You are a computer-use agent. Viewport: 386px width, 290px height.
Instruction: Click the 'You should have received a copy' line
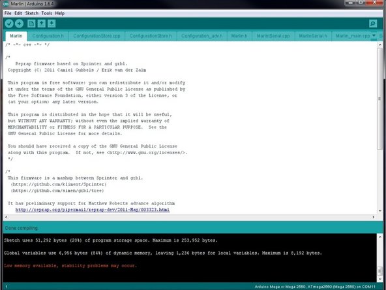click(93, 146)
